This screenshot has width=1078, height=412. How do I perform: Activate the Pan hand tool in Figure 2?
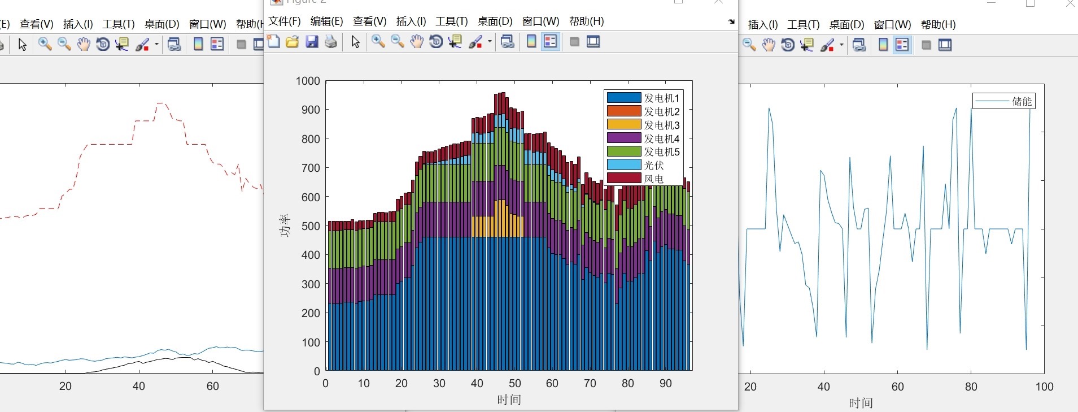point(417,42)
